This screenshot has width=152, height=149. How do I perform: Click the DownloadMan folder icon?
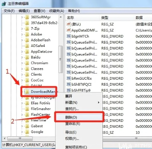pos(26,92)
